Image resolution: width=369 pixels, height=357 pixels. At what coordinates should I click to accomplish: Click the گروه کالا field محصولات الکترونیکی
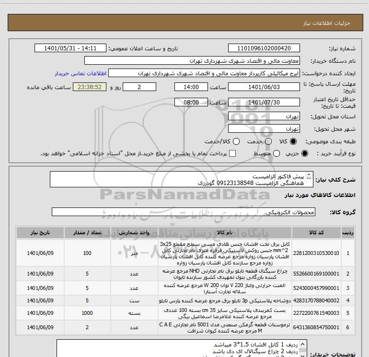coord(184,212)
